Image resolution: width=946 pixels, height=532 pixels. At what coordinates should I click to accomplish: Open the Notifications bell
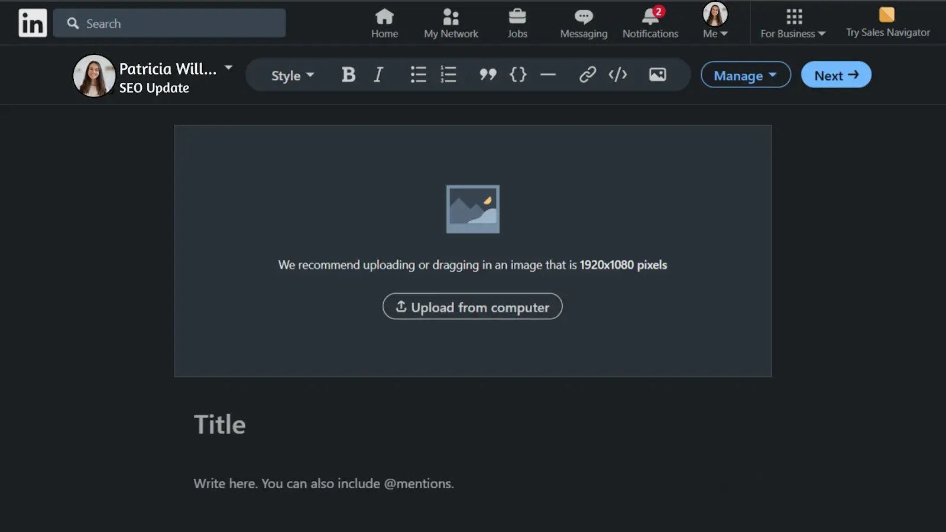coord(650,23)
